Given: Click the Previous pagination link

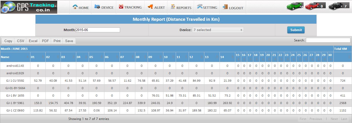Looking at the screenshot, I should coord(316,119).
